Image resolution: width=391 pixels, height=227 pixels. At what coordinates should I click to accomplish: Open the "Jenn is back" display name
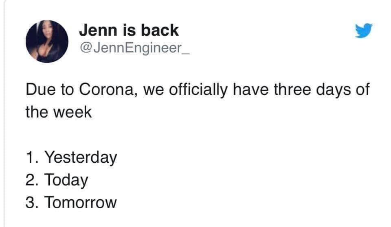pyautogui.click(x=129, y=31)
